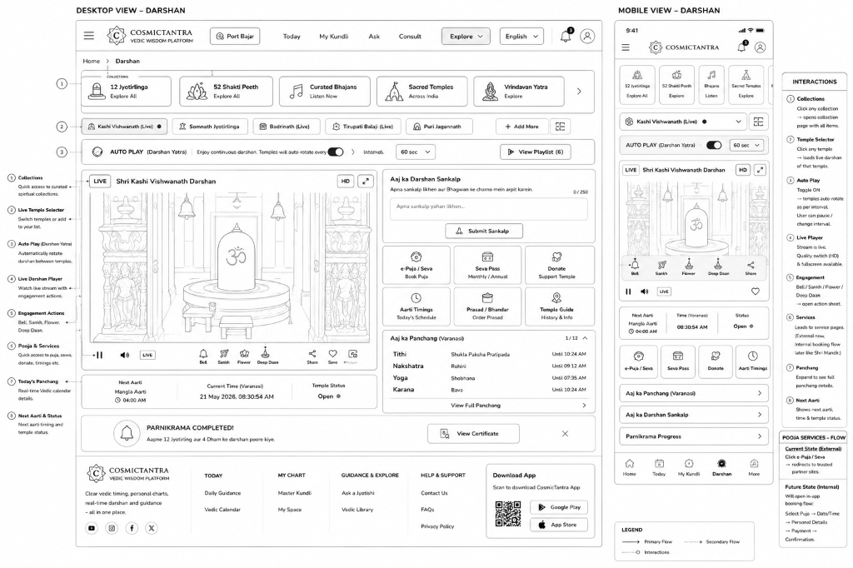The height and width of the screenshot is (568, 853).
Task: Share the desktop darshan stream
Action: tap(312, 356)
